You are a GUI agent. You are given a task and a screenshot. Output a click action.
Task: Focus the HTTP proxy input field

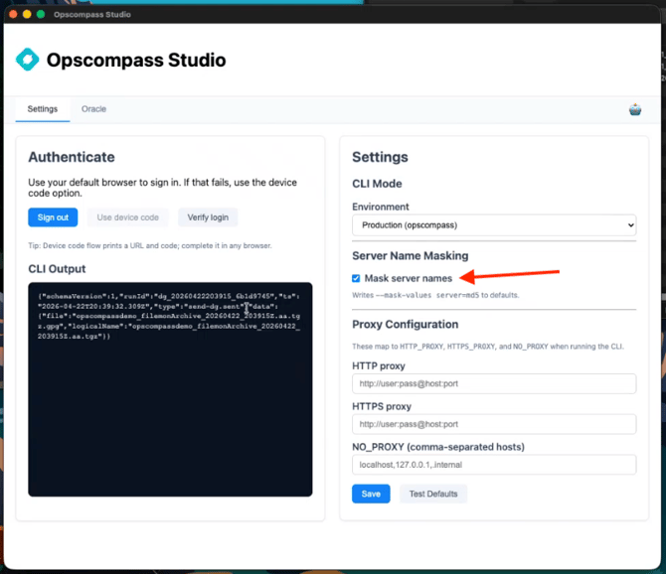493,385
